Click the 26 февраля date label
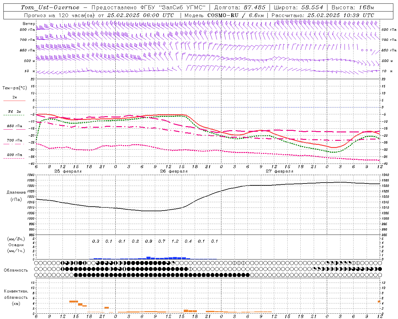Viewport: 398px width, 319px height. tap(174, 171)
